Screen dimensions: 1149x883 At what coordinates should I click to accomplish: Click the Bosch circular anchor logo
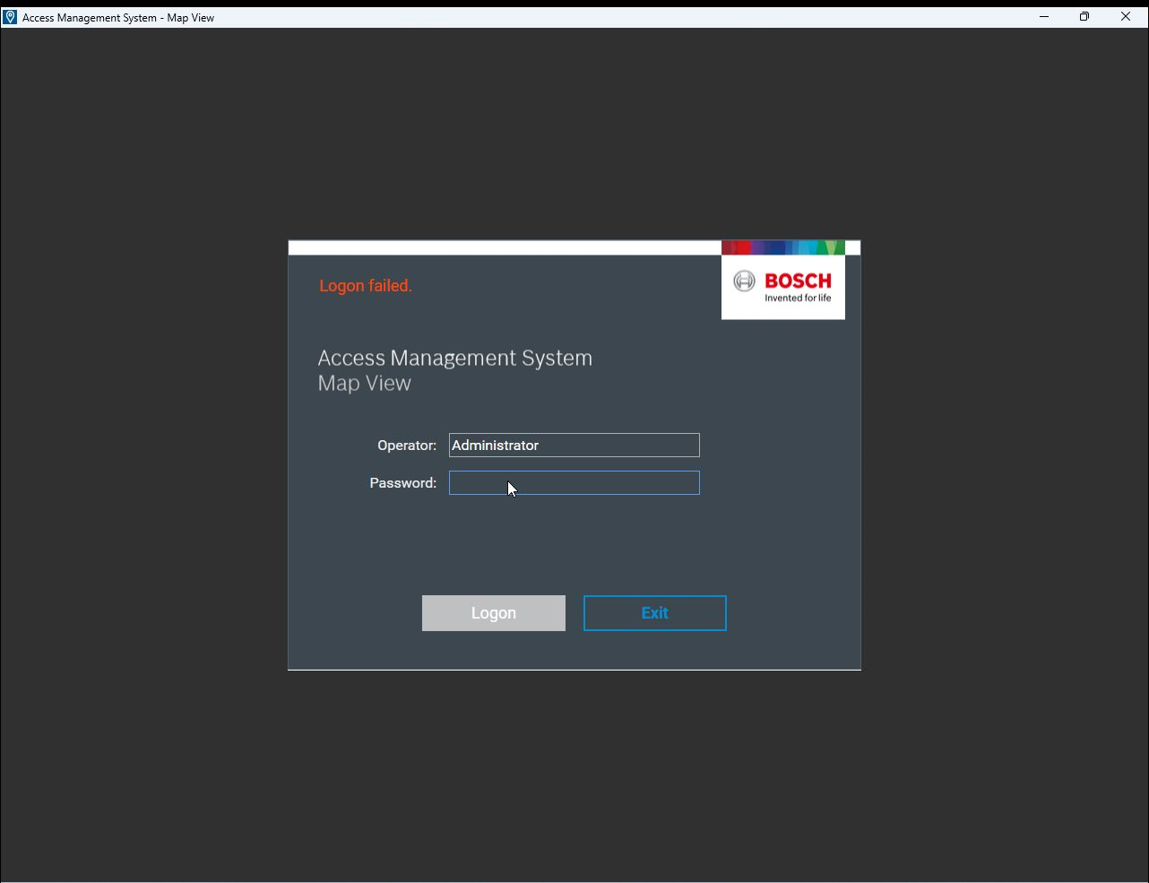click(x=744, y=281)
